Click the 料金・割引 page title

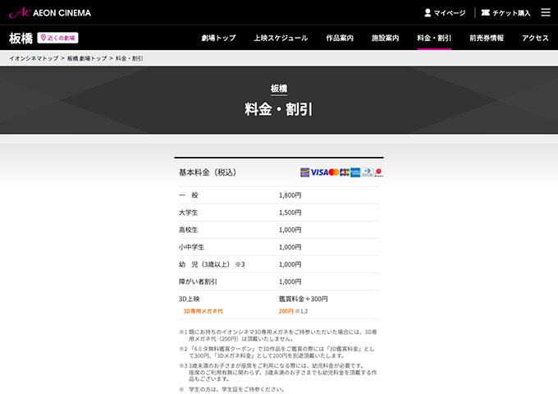coord(279,109)
